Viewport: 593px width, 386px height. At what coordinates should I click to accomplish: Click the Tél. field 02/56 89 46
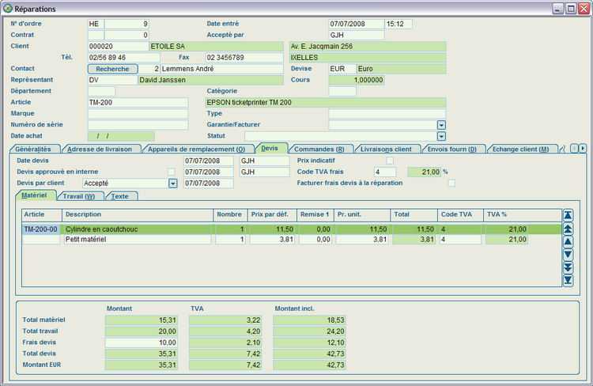point(123,58)
